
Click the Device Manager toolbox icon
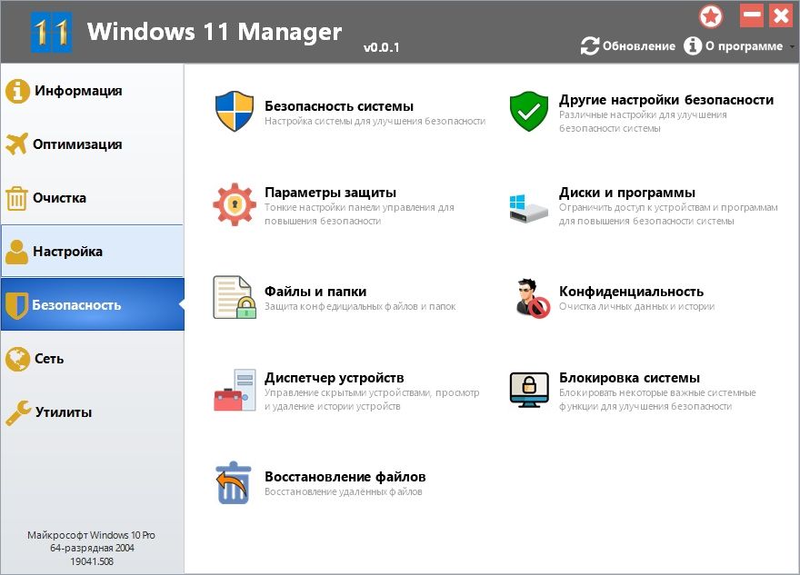(235, 390)
